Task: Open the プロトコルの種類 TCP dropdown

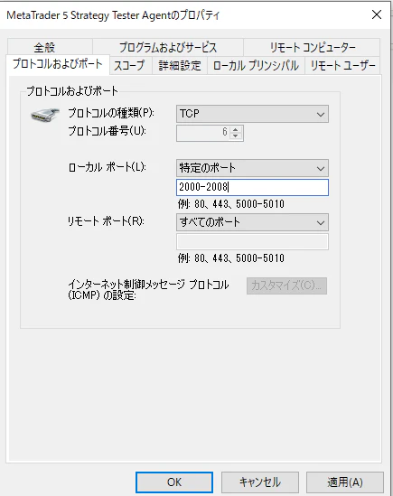Action: coord(252,114)
